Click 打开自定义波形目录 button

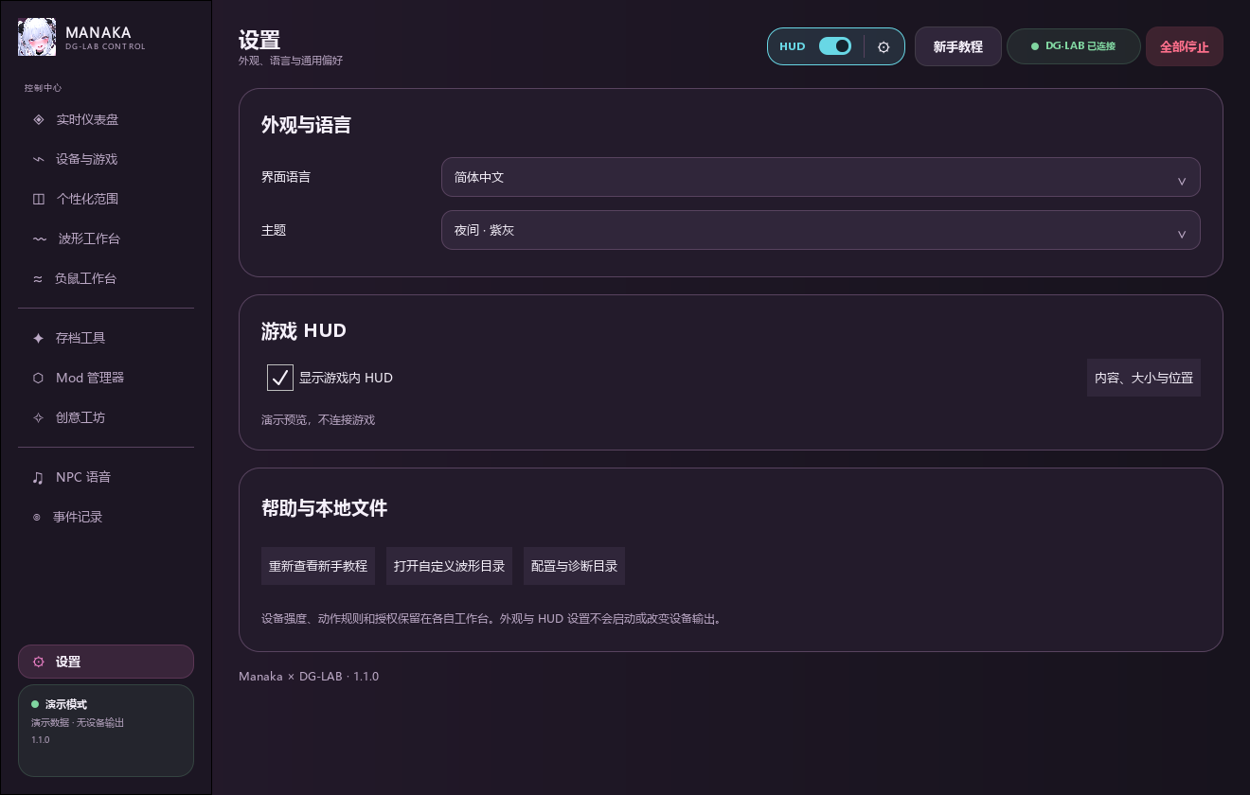click(x=450, y=566)
